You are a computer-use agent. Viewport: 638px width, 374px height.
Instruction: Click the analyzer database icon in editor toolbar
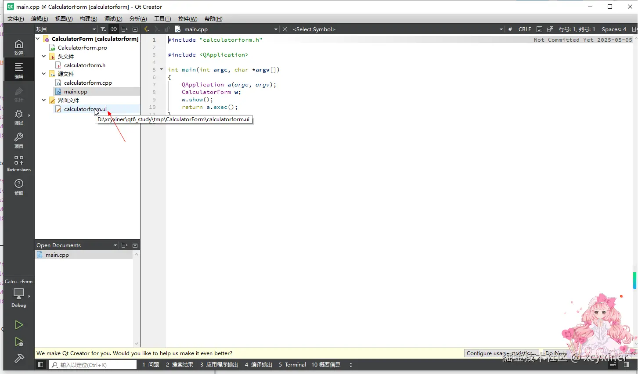[550, 29]
